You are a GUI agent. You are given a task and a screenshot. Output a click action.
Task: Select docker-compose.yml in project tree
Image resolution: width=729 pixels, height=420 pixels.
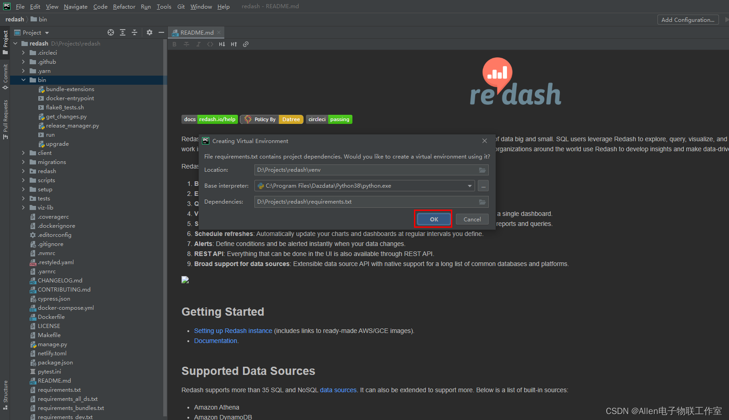pyautogui.click(x=66, y=308)
